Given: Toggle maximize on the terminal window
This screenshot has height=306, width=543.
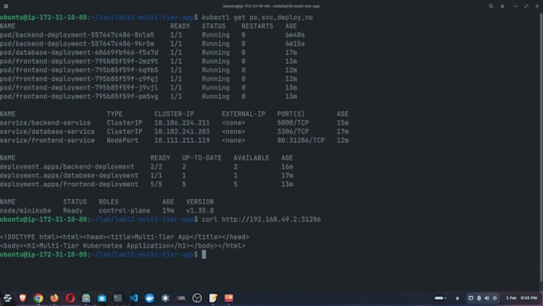Looking at the screenshot, I should [x=526, y=6].
